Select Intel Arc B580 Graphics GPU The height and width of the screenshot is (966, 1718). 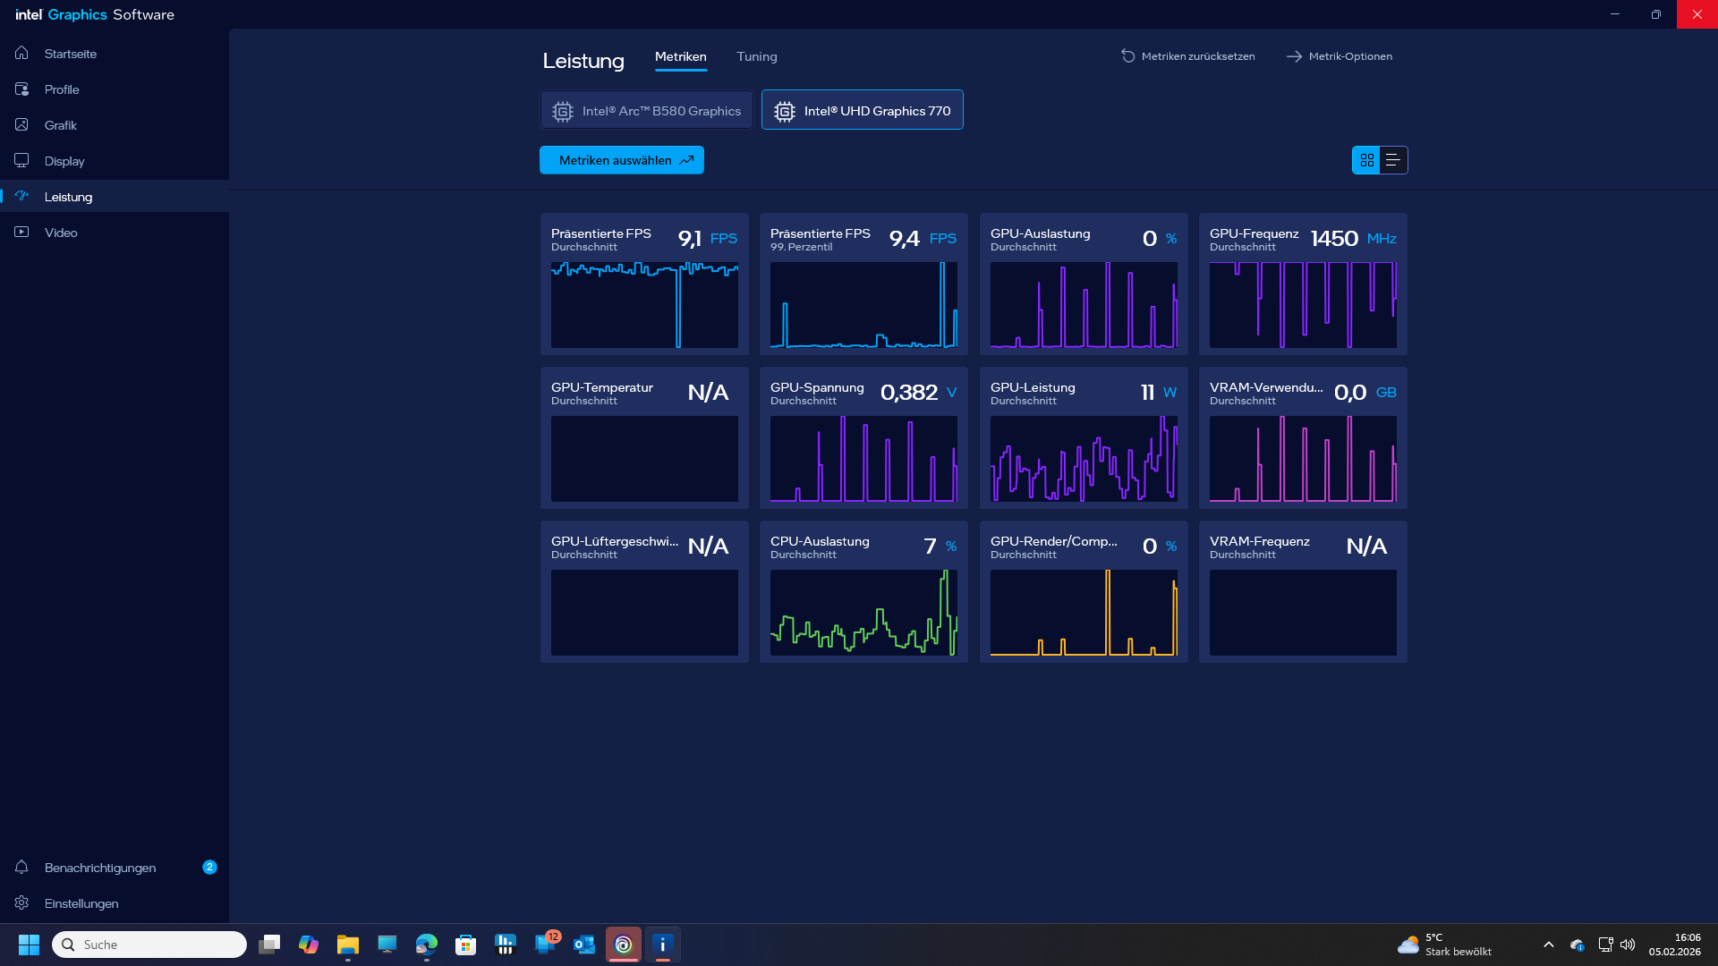(647, 111)
